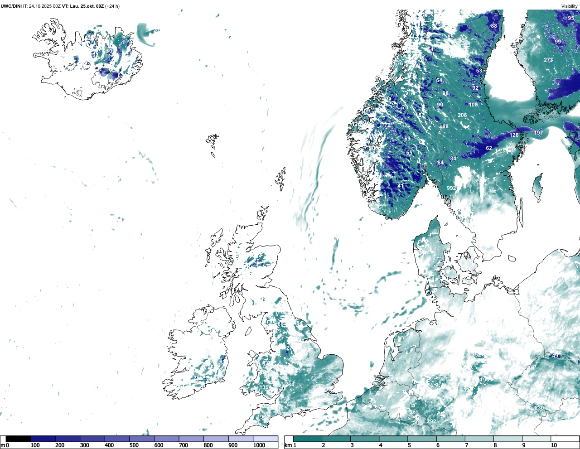Click the 9–10 km pale legend swatch
Image resolution: width=580 pixels, height=449 pixels.
click(x=536, y=439)
